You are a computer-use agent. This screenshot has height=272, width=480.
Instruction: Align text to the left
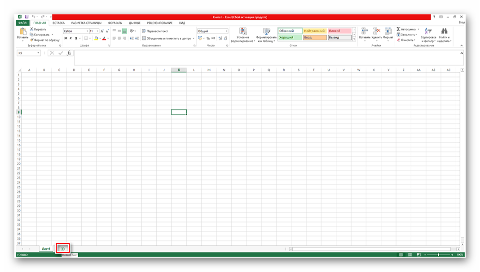114,39
